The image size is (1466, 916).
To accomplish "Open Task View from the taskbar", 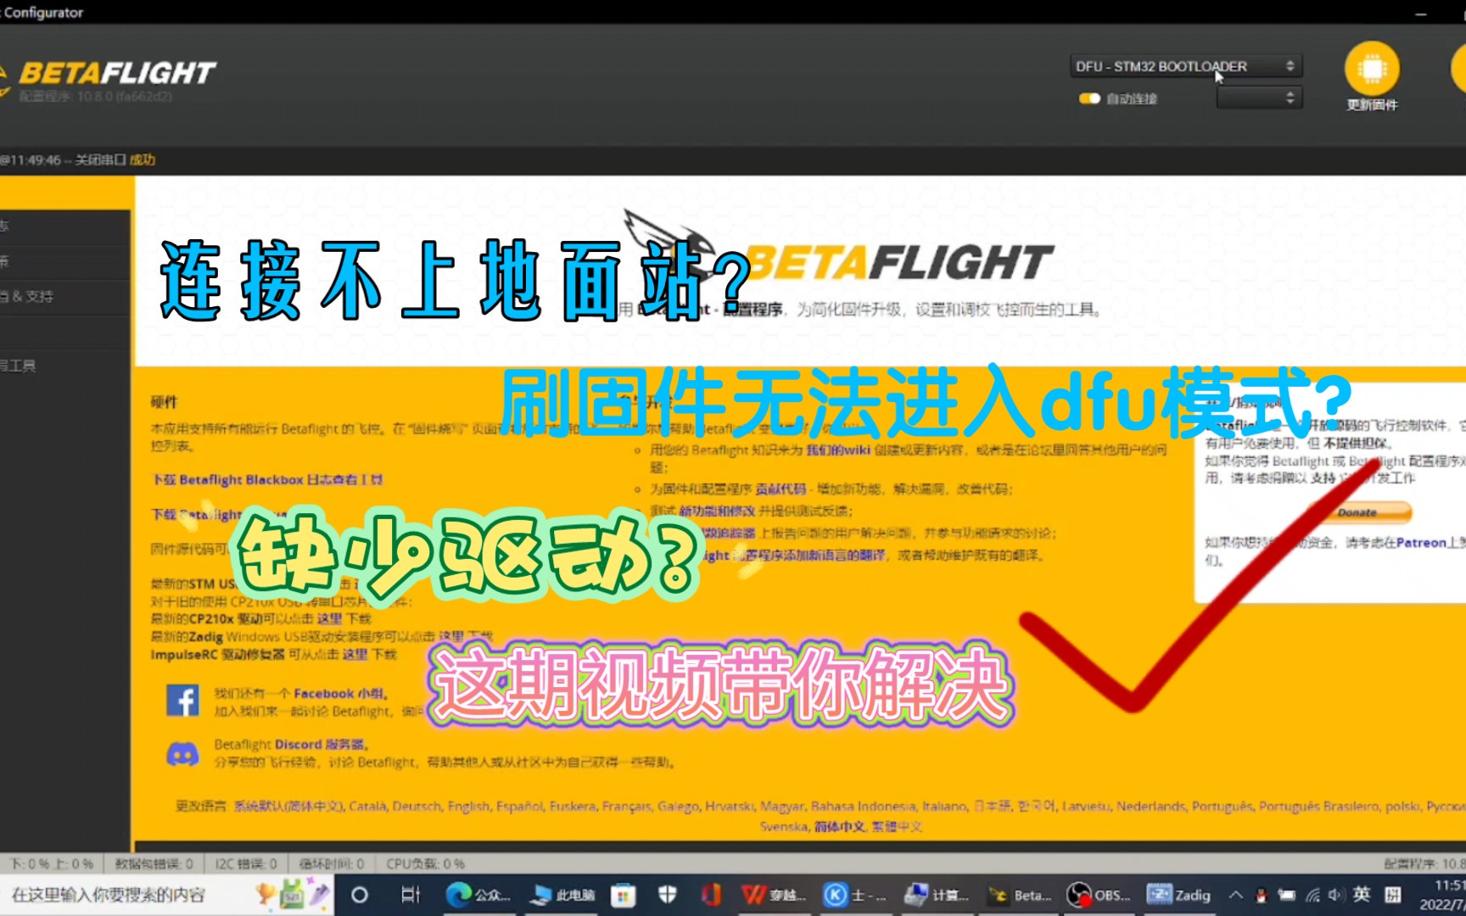I will point(411,895).
